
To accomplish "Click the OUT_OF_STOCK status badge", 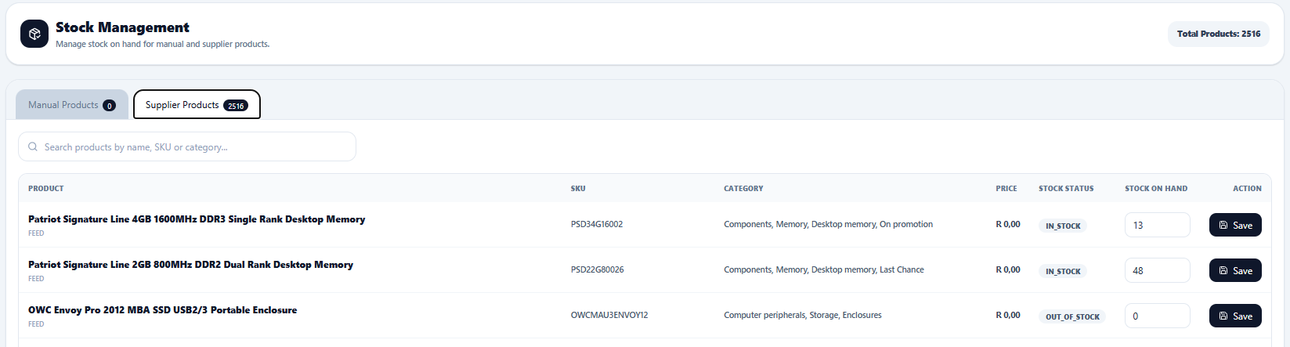I will pos(1072,316).
